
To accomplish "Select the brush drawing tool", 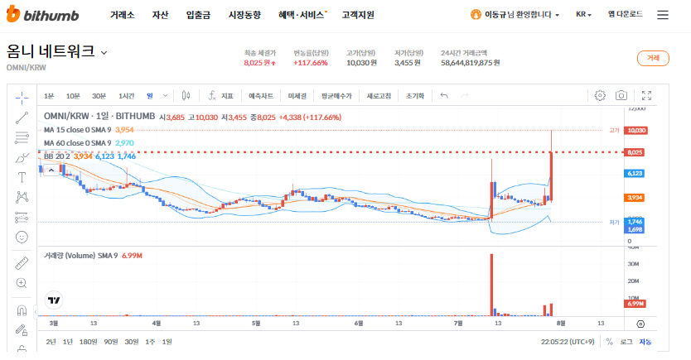I will tap(22, 157).
